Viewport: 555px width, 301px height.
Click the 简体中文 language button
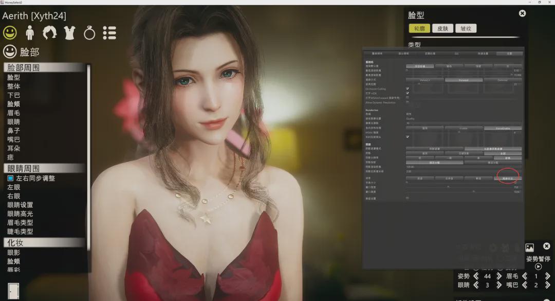[x=508, y=179]
